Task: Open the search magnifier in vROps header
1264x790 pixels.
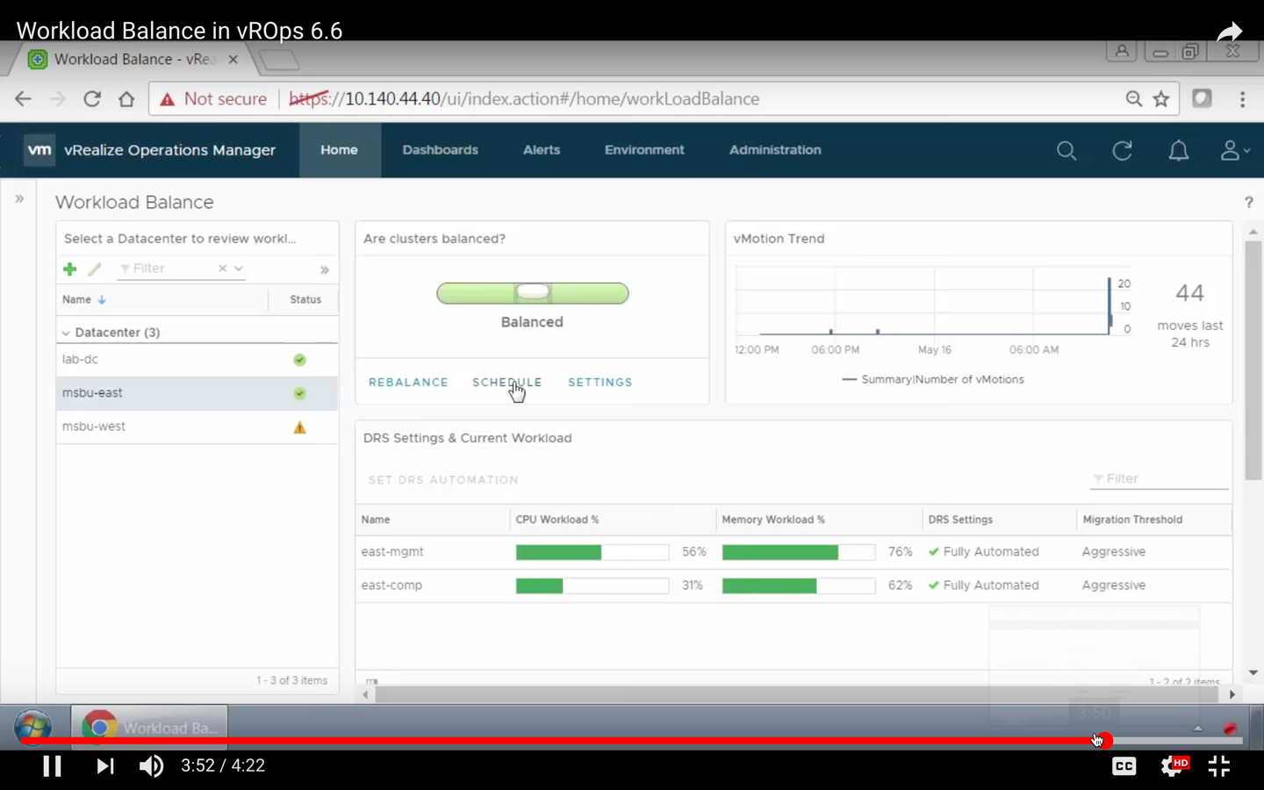Action: coord(1066,151)
